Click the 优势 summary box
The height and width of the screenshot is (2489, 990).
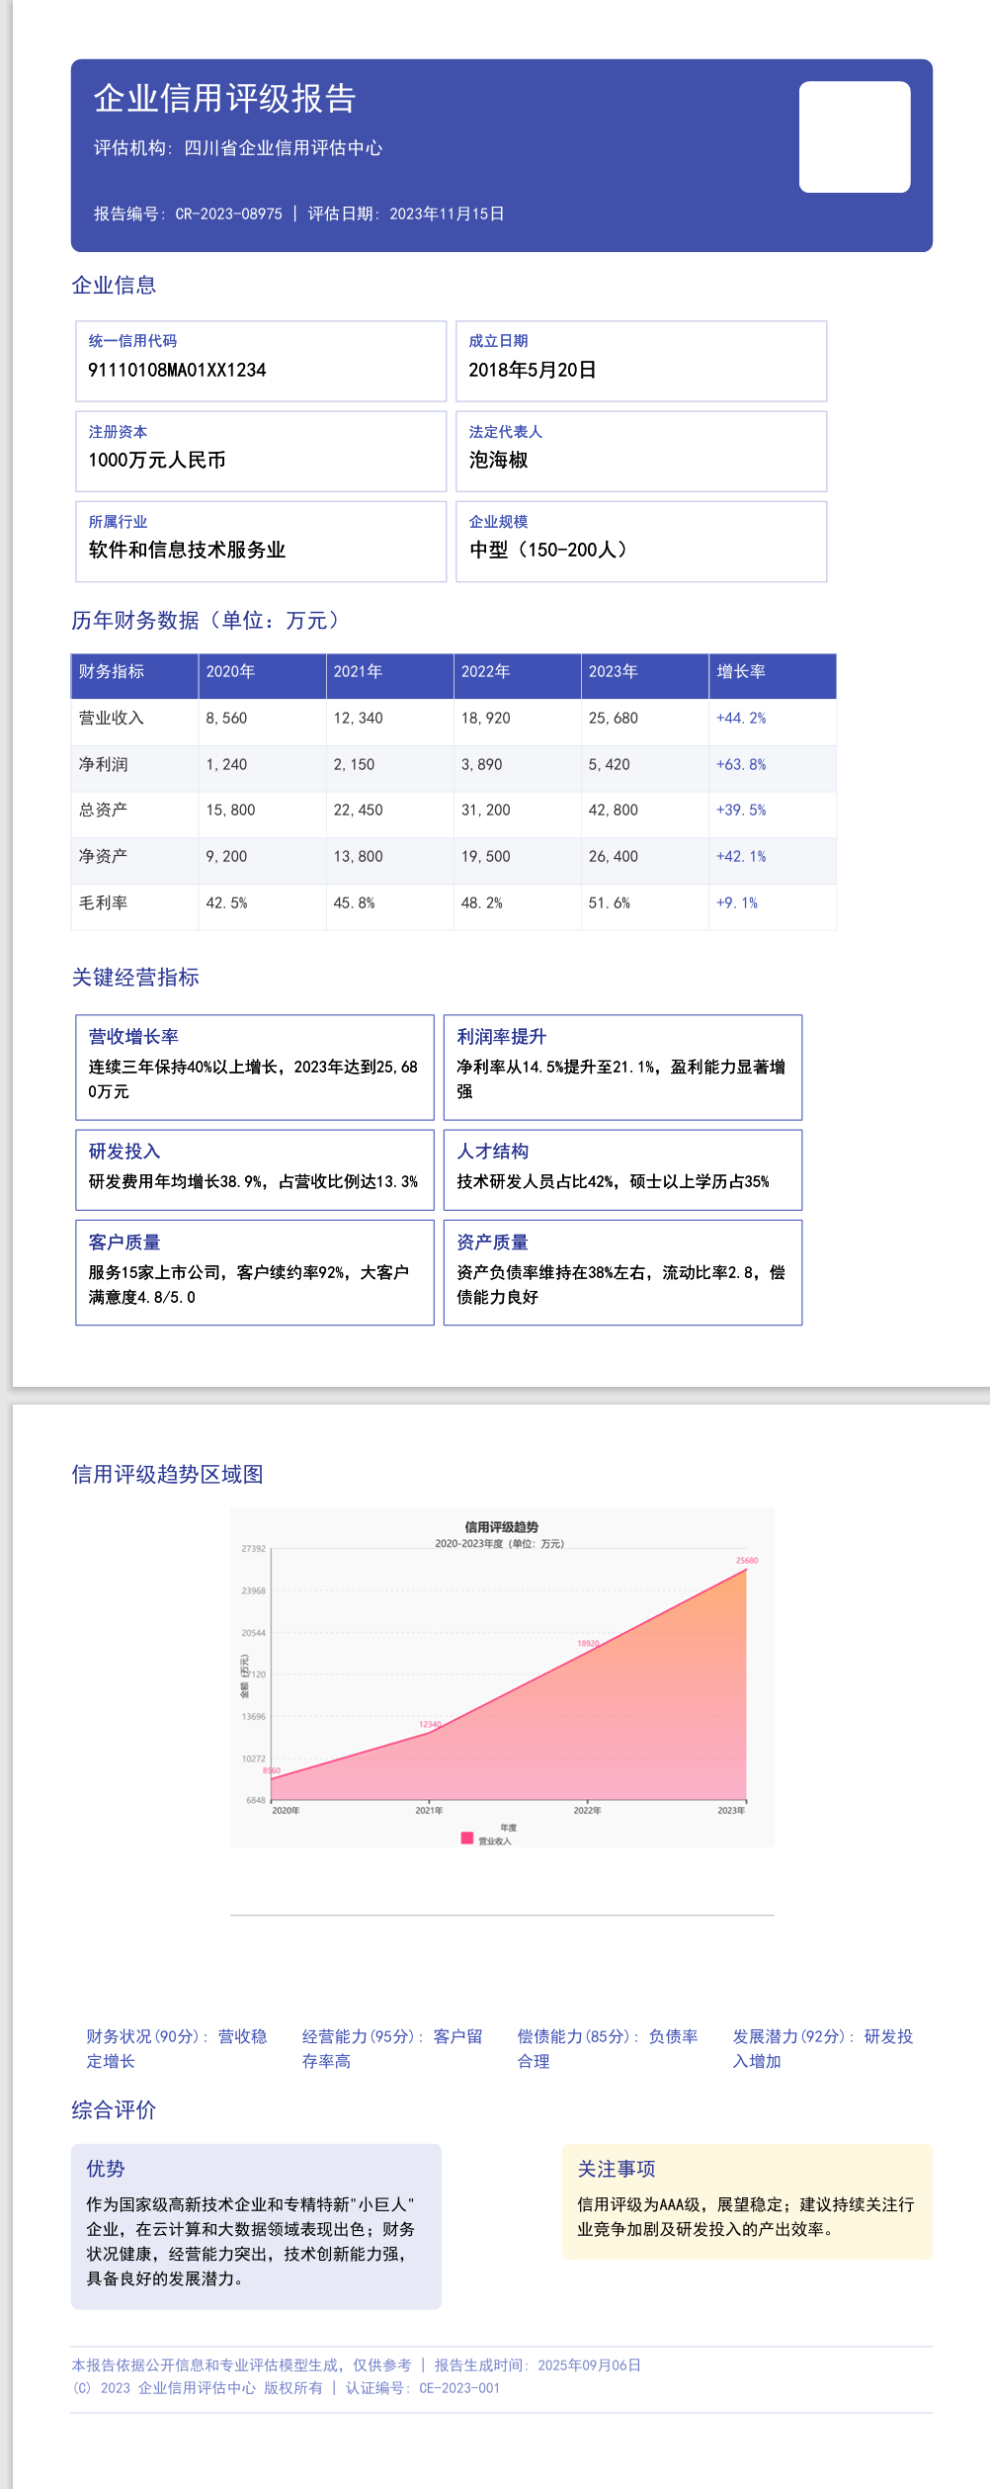point(256,2227)
